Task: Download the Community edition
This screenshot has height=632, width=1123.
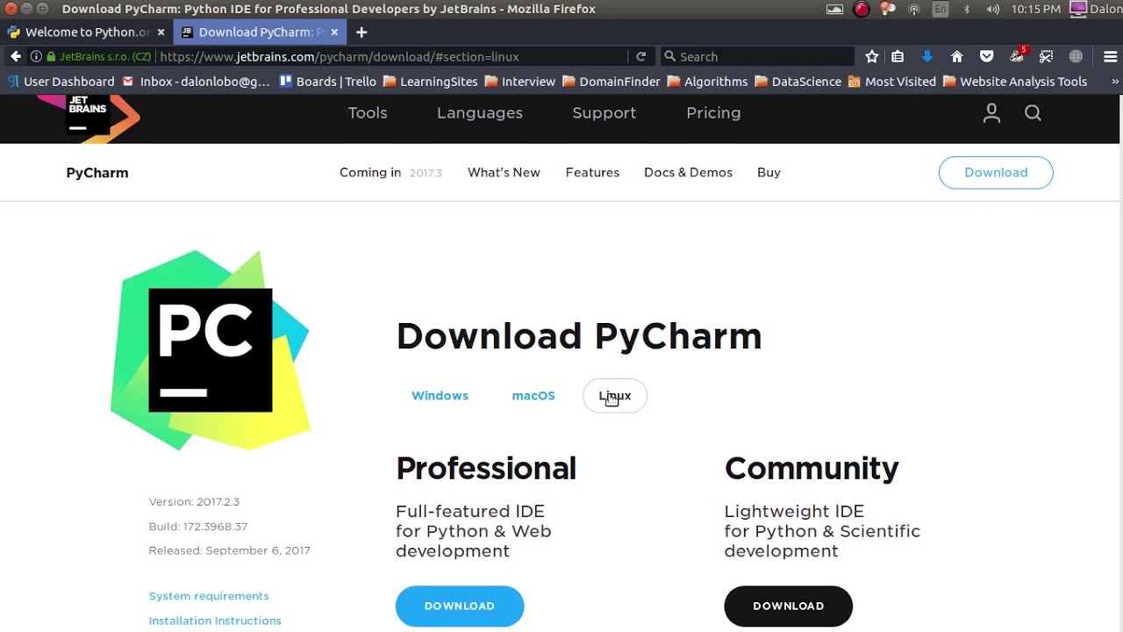Action: tap(788, 607)
